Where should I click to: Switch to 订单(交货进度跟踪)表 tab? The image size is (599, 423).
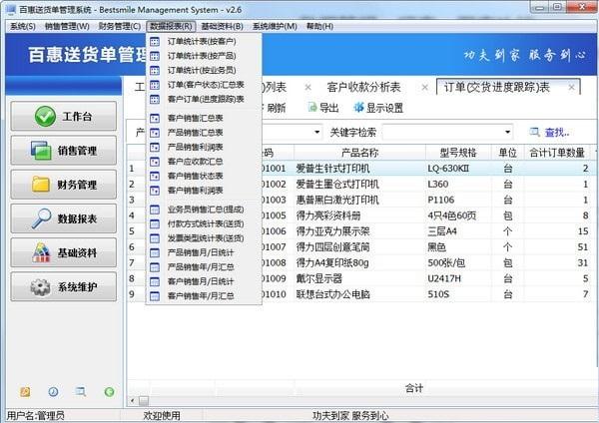pos(496,88)
